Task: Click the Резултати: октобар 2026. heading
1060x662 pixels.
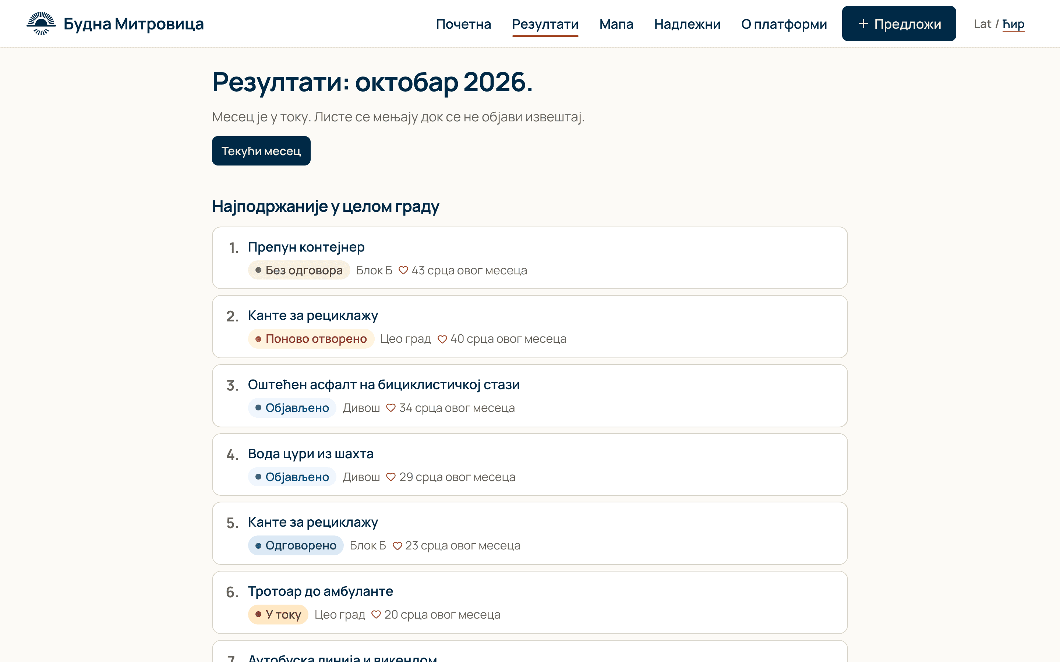Action: (372, 82)
